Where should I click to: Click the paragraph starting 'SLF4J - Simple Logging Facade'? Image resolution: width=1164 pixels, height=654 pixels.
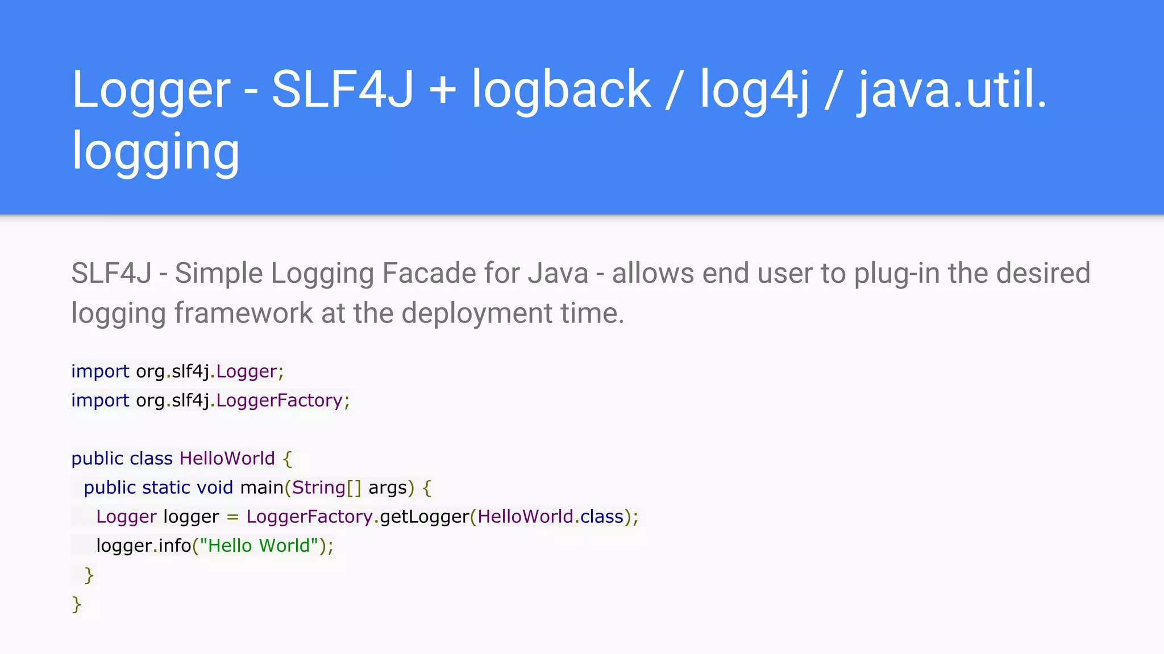[581, 293]
